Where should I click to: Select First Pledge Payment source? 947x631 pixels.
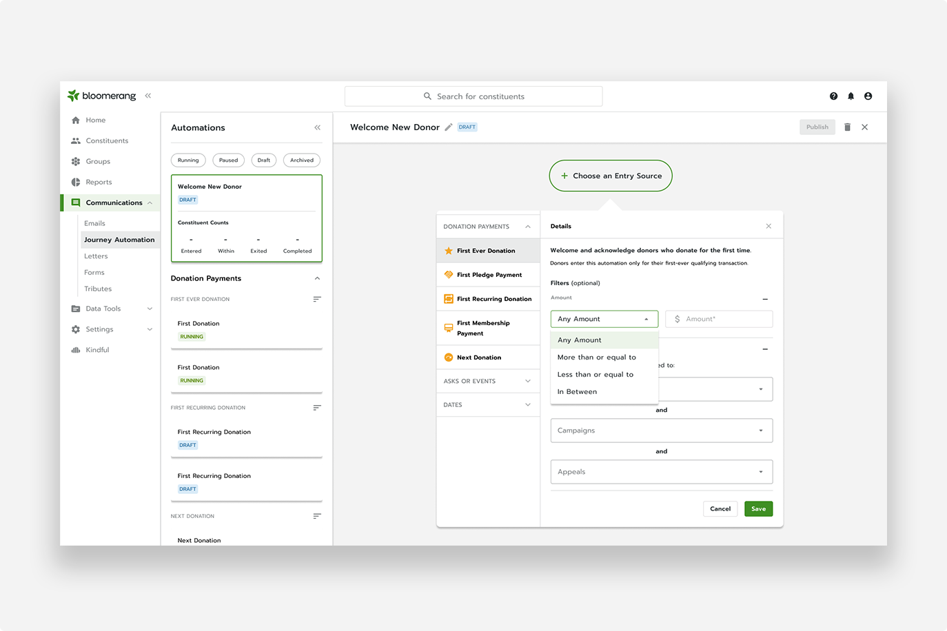489,275
